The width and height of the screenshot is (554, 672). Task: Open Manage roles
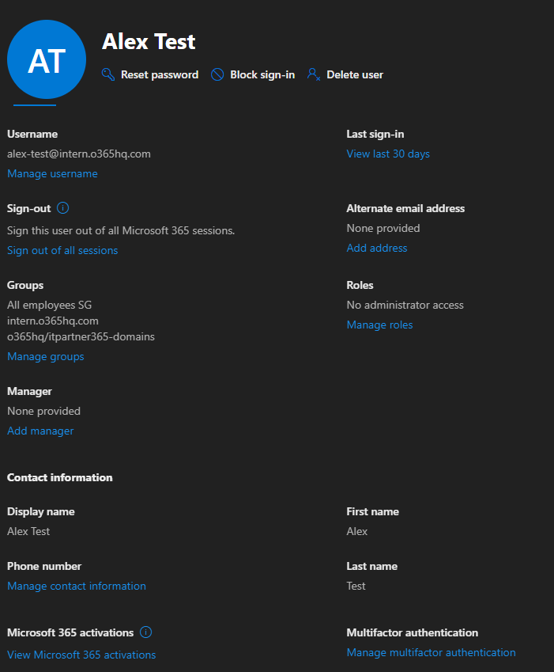point(379,325)
